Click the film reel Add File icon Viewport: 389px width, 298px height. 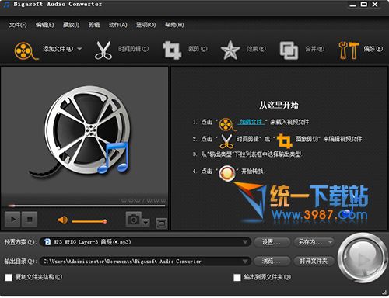point(25,50)
